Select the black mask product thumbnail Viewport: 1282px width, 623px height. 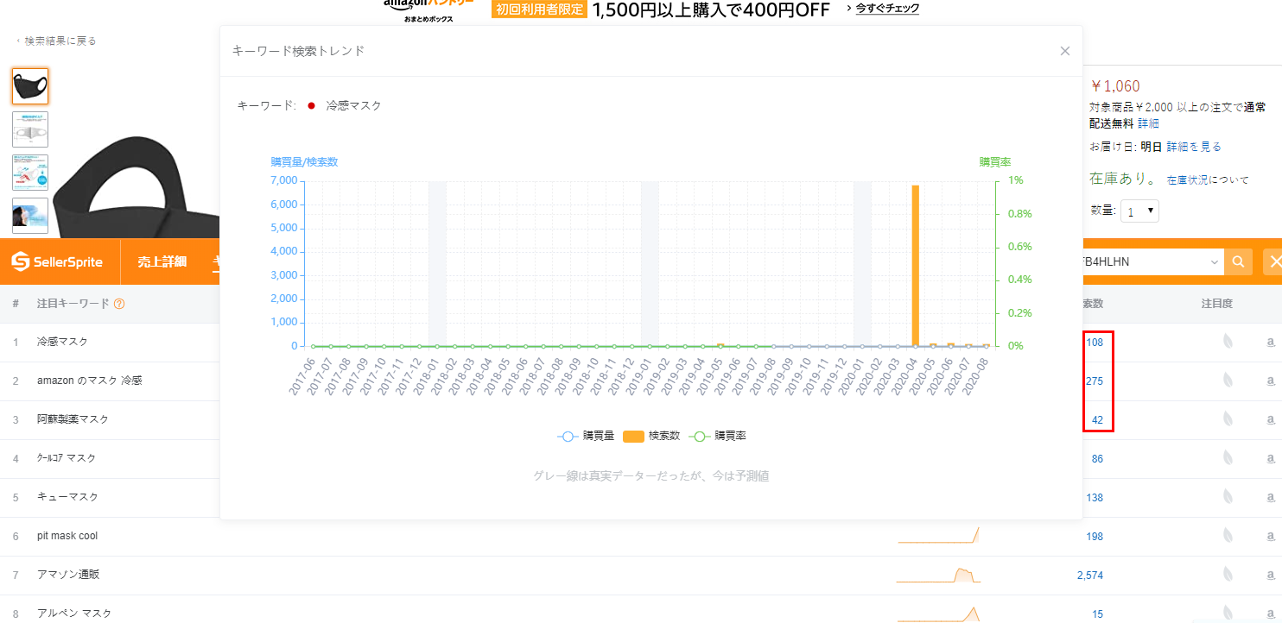30,86
